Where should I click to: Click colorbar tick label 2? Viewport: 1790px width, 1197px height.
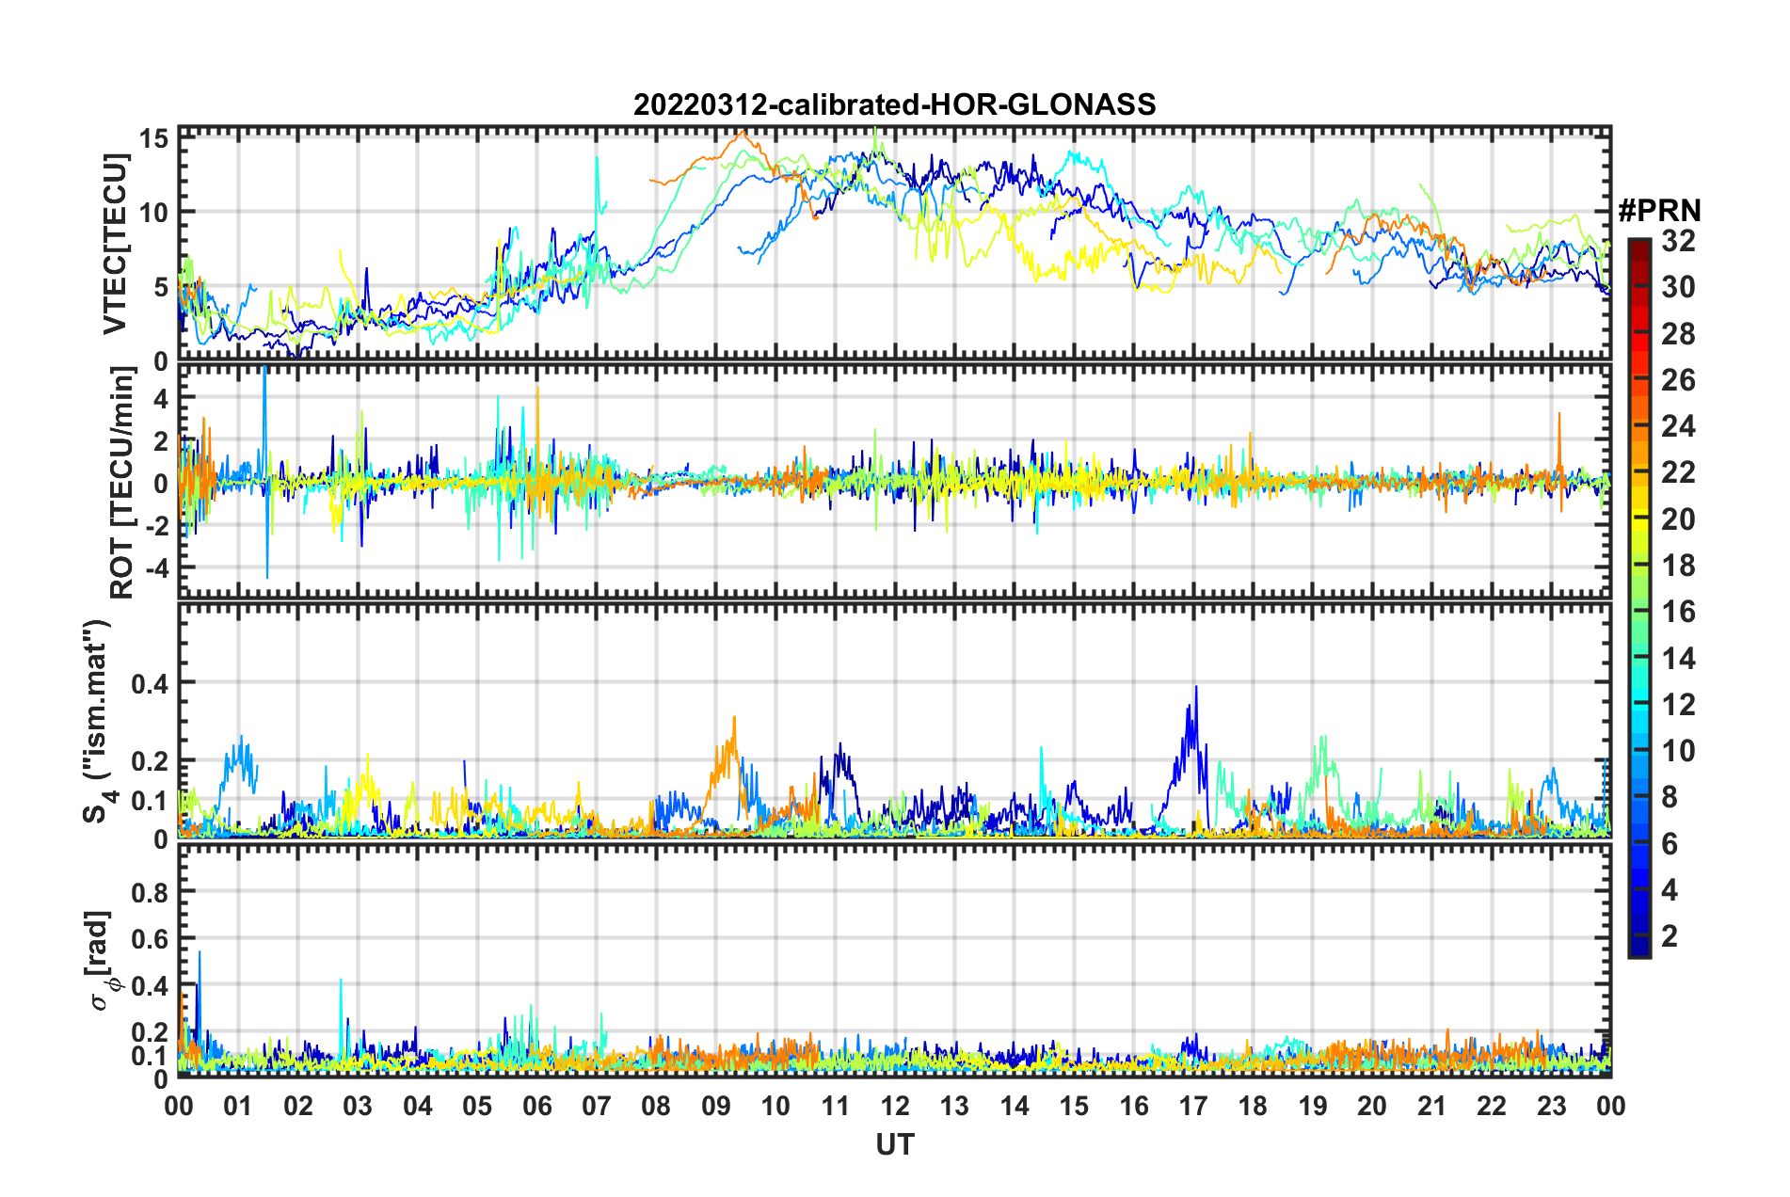coord(1670,936)
